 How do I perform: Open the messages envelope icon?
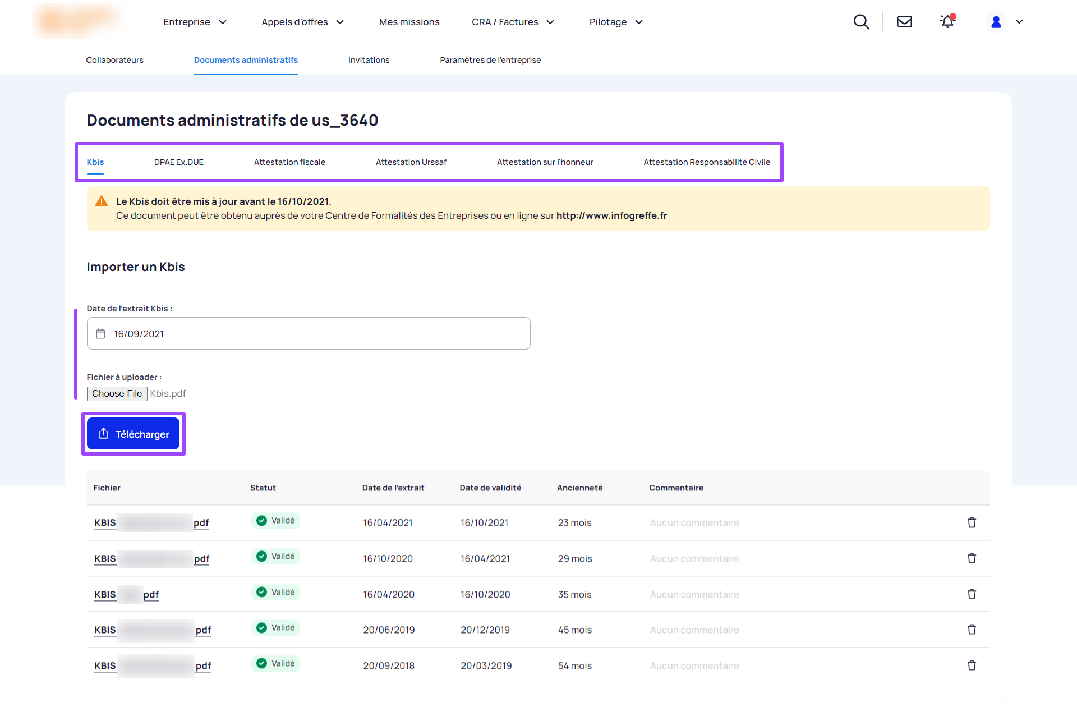click(x=904, y=22)
